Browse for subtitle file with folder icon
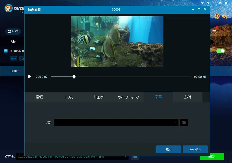Screen dimensions: 232x163 pos(184,122)
